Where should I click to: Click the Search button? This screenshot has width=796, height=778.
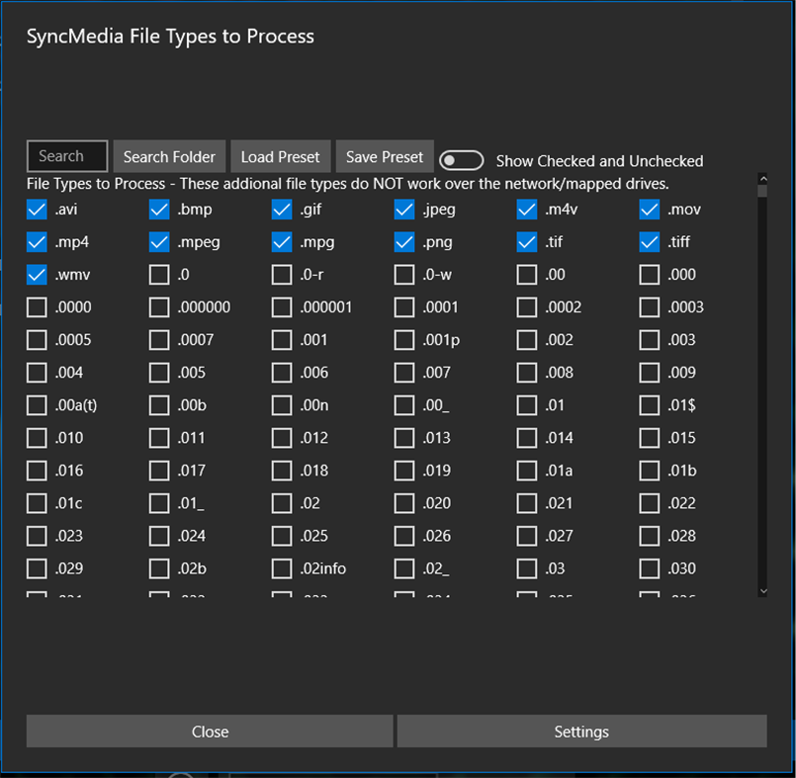point(66,155)
